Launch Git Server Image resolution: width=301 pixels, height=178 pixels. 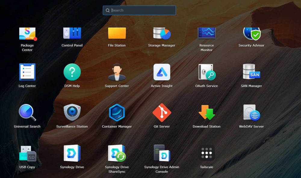click(162, 113)
